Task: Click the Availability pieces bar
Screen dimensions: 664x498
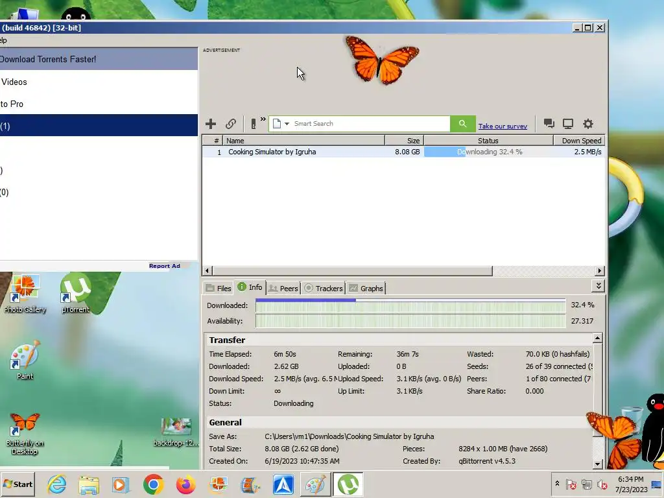Action: (x=410, y=321)
